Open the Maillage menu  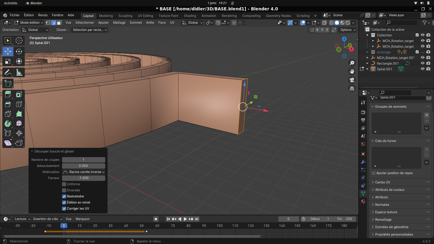[x=119, y=23]
